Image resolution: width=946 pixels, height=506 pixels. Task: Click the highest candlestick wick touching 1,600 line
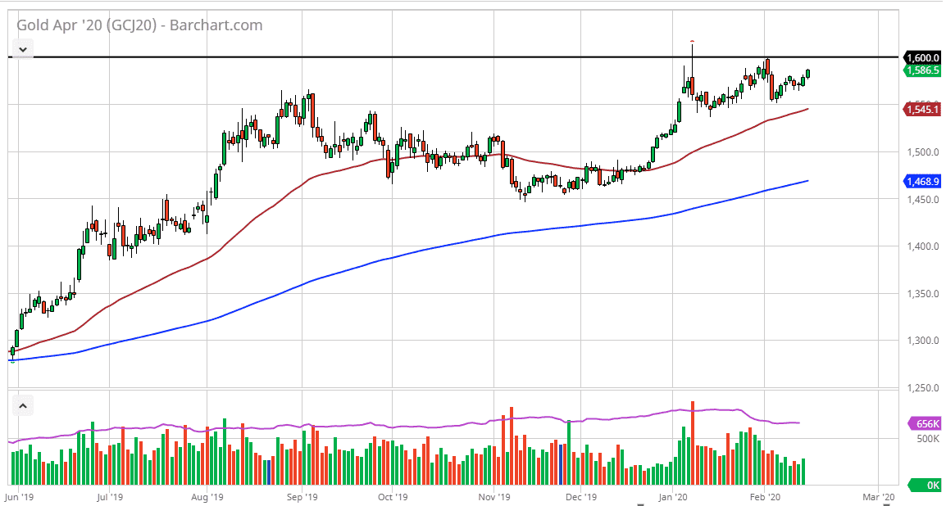click(691, 51)
